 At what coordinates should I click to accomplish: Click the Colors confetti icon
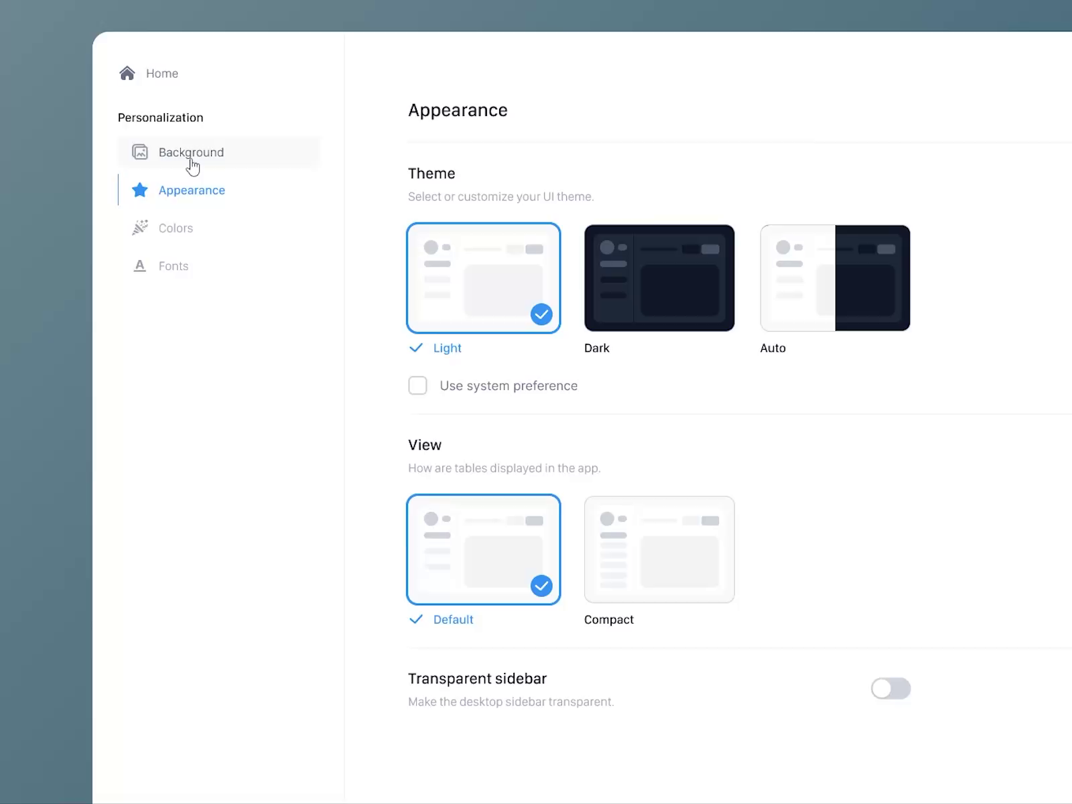click(x=139, y=228)
